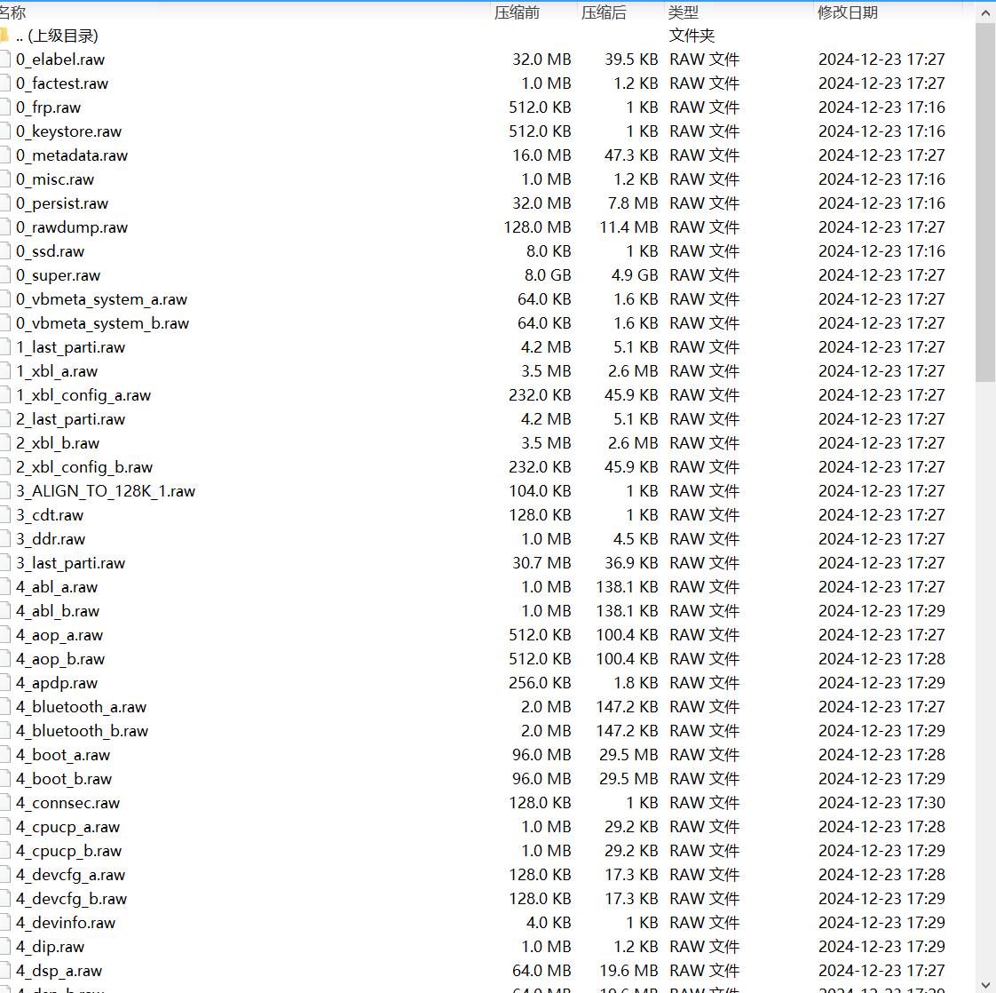Click the file icon beside 0_super.raw

coord(4,275)
